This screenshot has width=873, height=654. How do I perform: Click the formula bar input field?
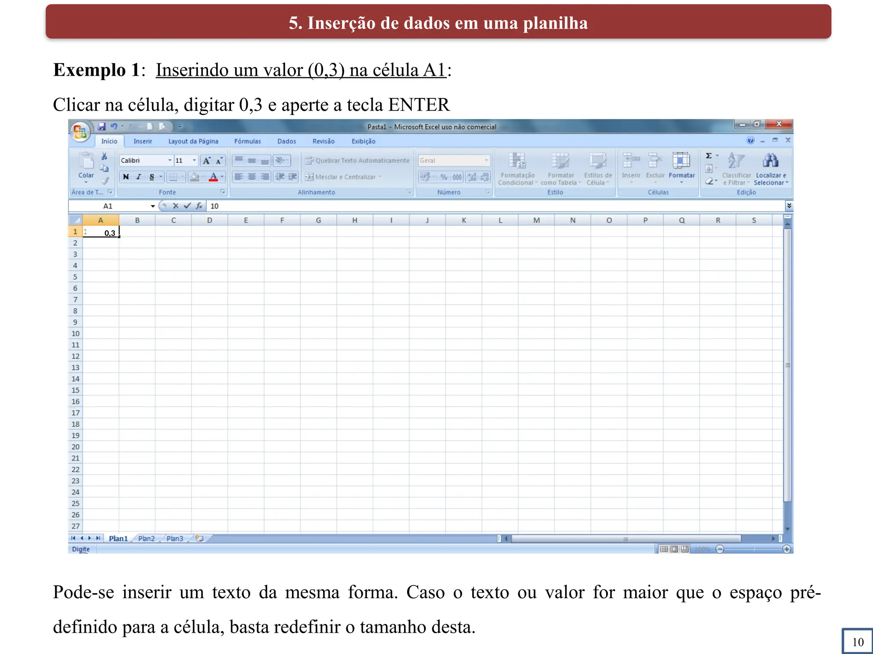click(496, 206)
